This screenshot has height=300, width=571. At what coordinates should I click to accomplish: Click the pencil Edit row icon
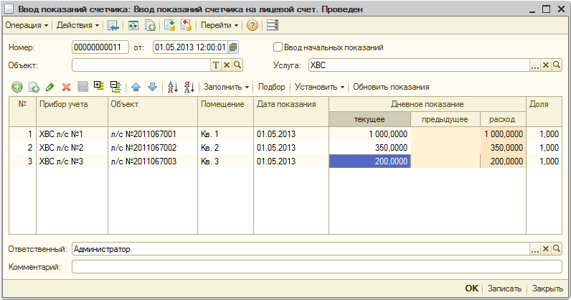click(49, 87)
